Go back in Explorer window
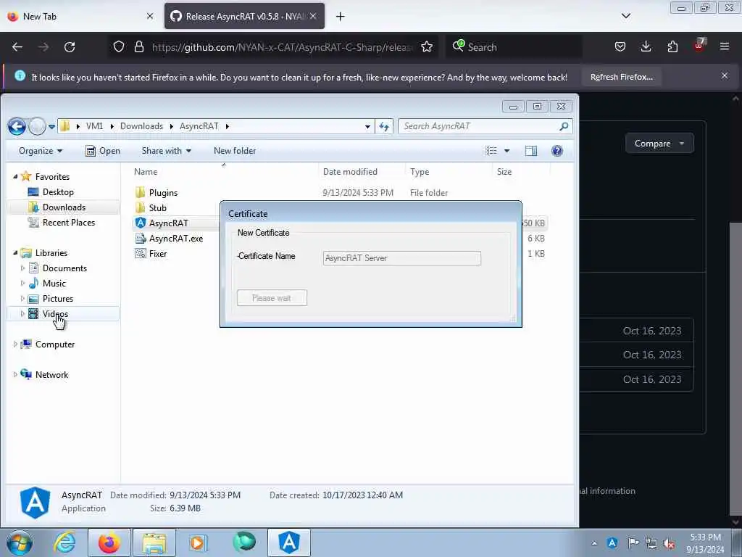The height and width of the screenshot is (557, 742). 17,126
